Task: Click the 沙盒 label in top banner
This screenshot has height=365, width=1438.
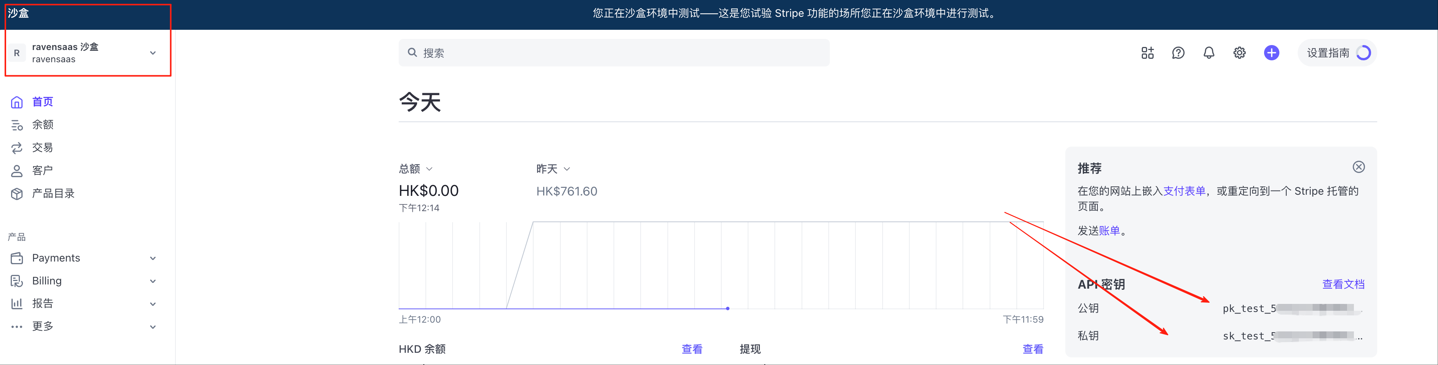Action: point(18,13)
